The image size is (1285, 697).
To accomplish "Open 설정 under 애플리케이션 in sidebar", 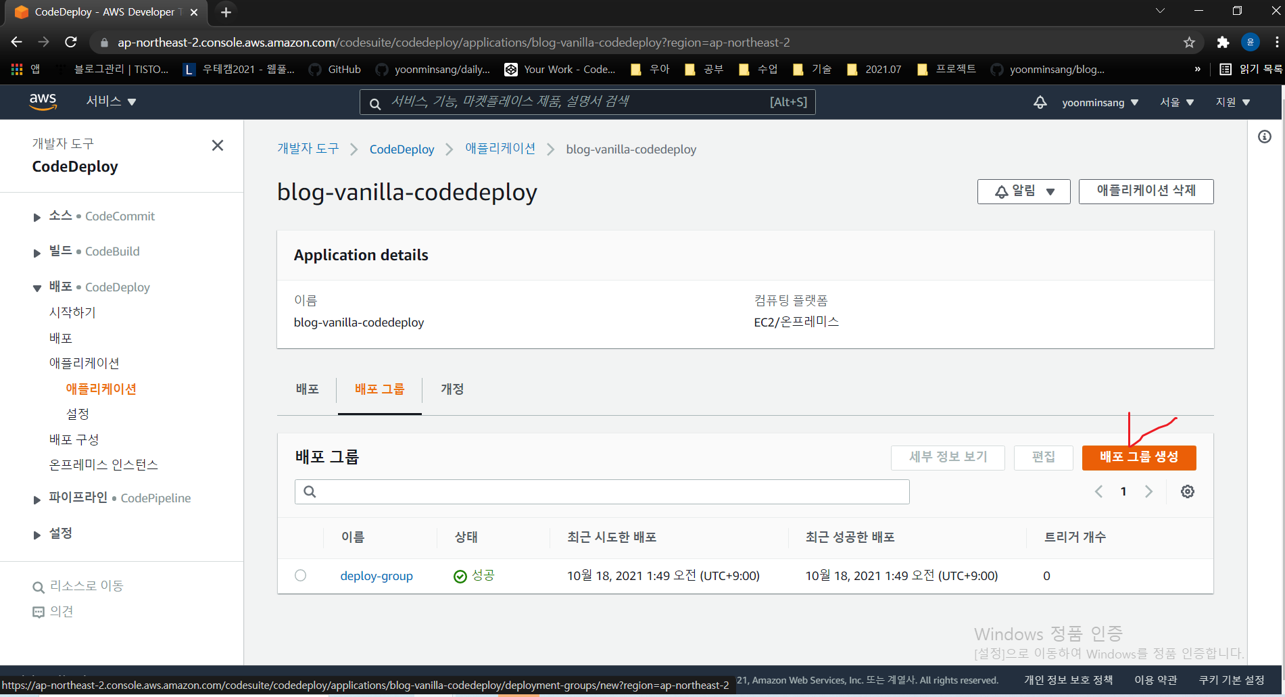I will tap(78, 414).
